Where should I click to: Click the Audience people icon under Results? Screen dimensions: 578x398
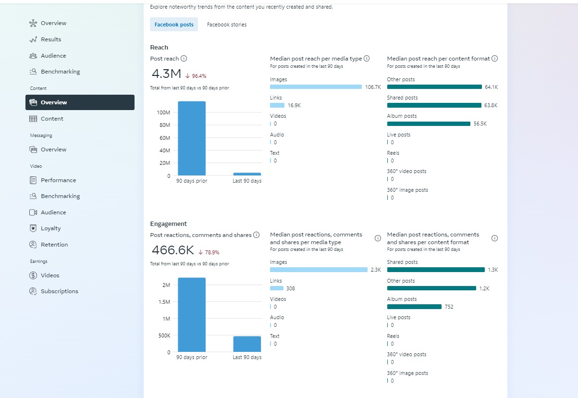pyautogui.click(x=33, y=56)
